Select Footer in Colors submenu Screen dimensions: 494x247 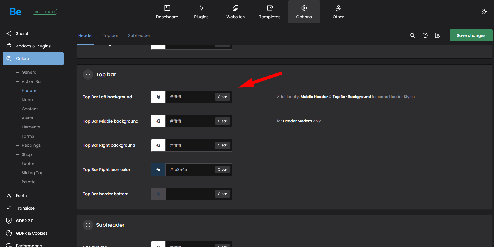click(x=28, y=164)
